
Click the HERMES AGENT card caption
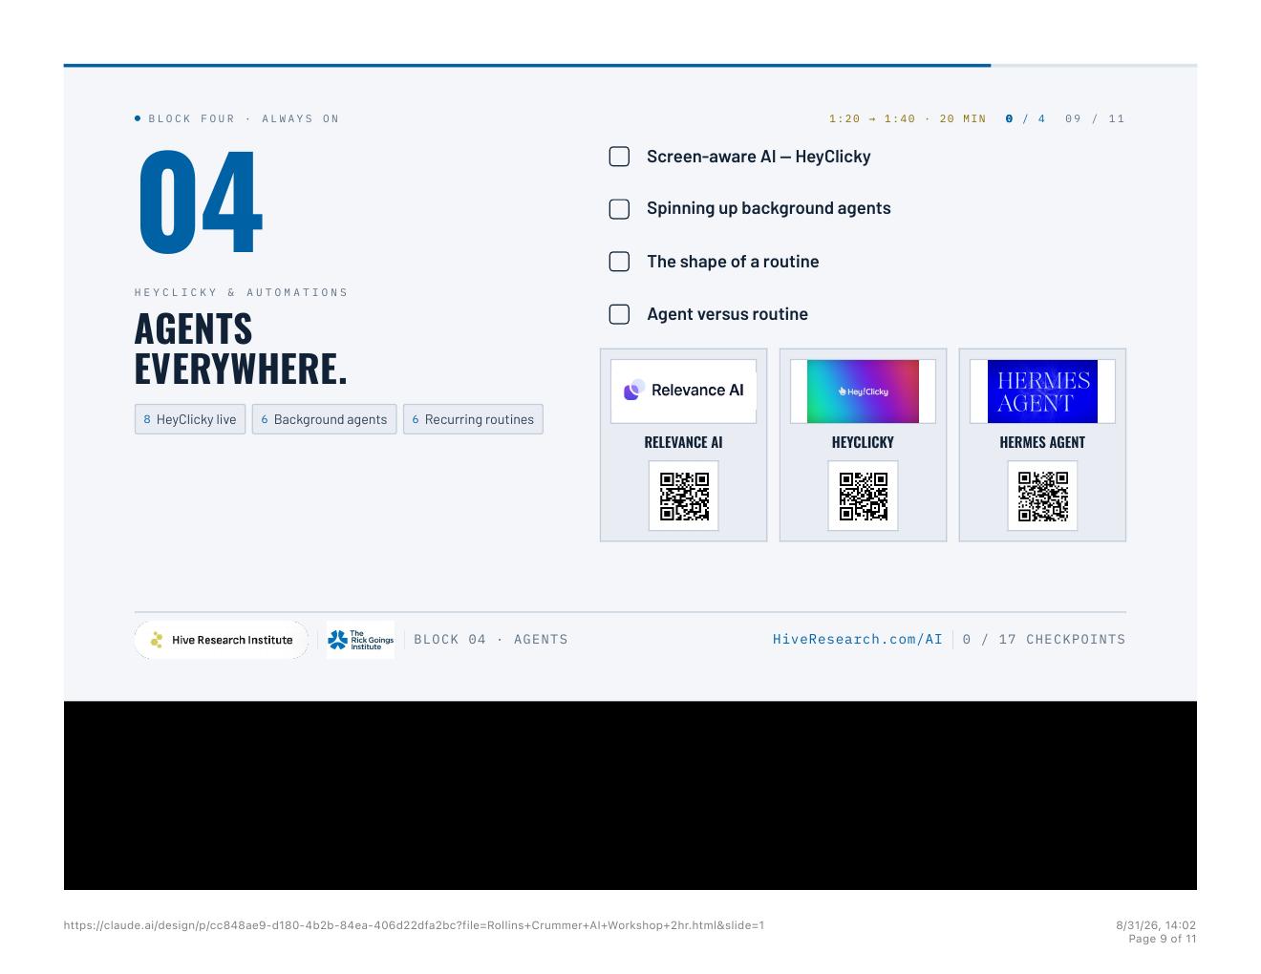(1042, 442)
